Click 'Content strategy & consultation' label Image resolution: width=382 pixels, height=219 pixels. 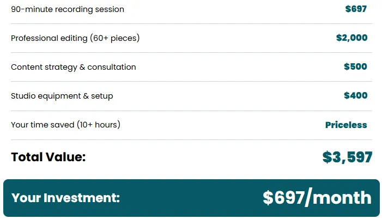pyautogui.click(x=74, y=67)
